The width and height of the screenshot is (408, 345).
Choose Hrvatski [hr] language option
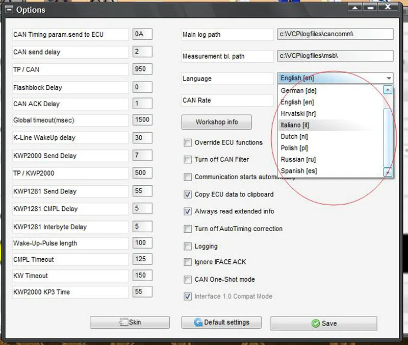coord(330,113)
